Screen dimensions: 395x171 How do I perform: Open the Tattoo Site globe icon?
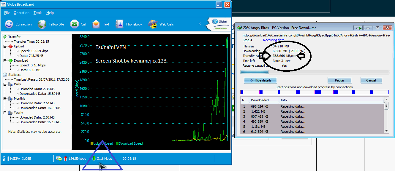point(42,24)
